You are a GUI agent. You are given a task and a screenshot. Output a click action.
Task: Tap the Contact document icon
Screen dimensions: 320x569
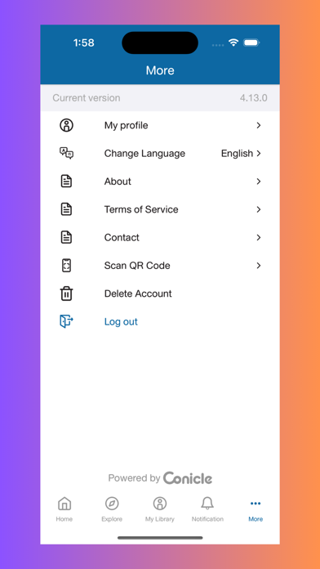pyautogui.click(x=66, y=237)
